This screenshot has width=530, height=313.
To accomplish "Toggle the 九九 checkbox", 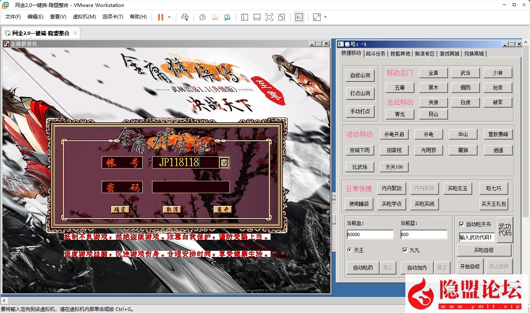I will pyautogui.click(x=405, y=250).
